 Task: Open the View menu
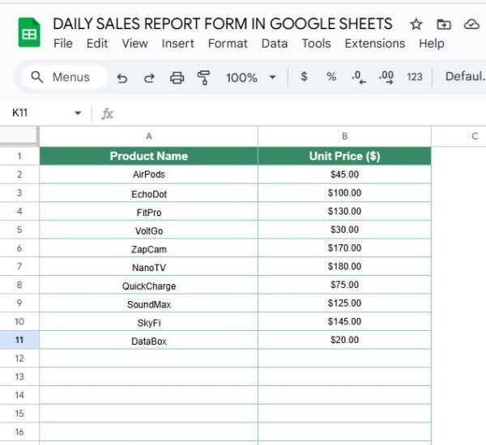(134, 44)
